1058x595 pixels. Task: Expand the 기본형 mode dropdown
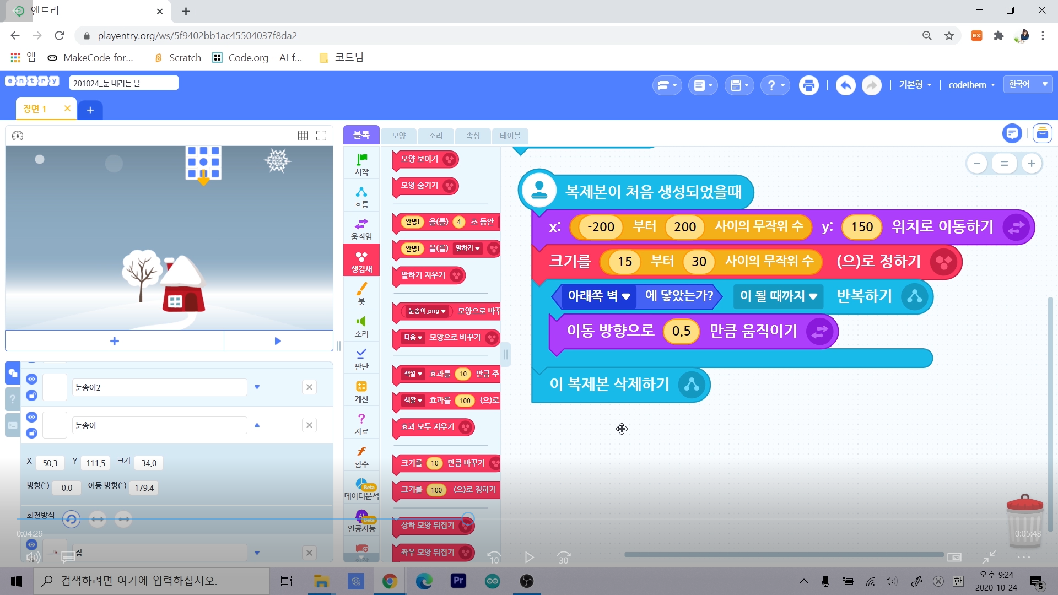915,85
